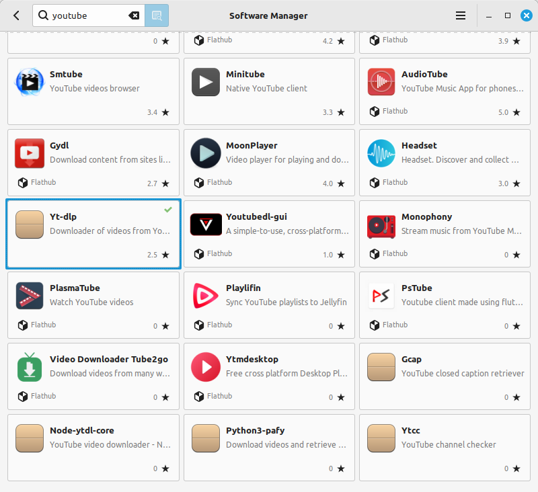The image size is (538, 492).
Task: Click the Ytmdesktop red play icon
Action: click(x=206, y=367)
